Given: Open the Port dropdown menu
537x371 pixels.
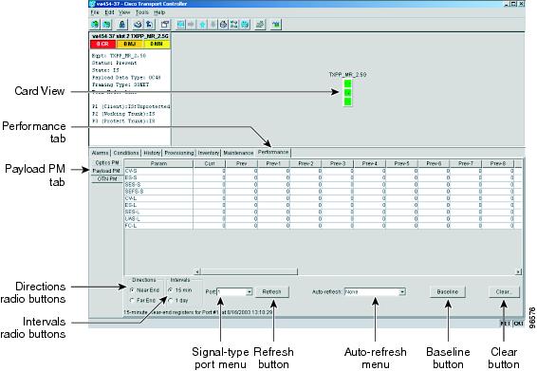Looking at the screenshot, I should click(x=249, y=292).
